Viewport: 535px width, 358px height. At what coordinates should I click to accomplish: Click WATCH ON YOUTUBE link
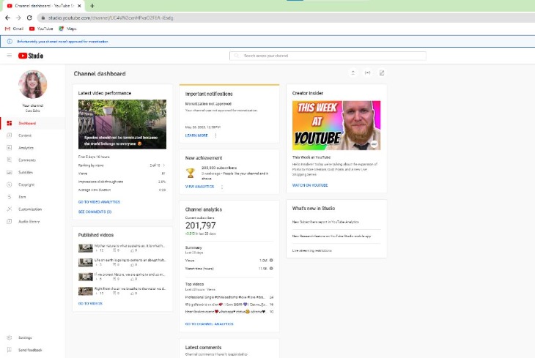pyautogui.click(x=310, y=185)
